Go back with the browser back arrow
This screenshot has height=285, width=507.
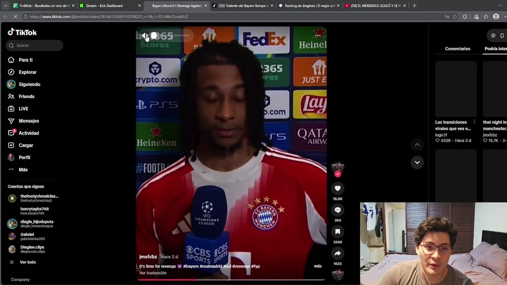tap(5, 17)
